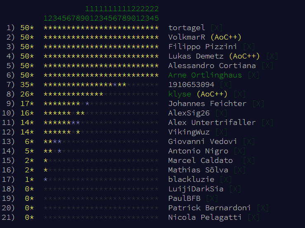Open Arne Ortlinghaus profile link

coord(205,75)
